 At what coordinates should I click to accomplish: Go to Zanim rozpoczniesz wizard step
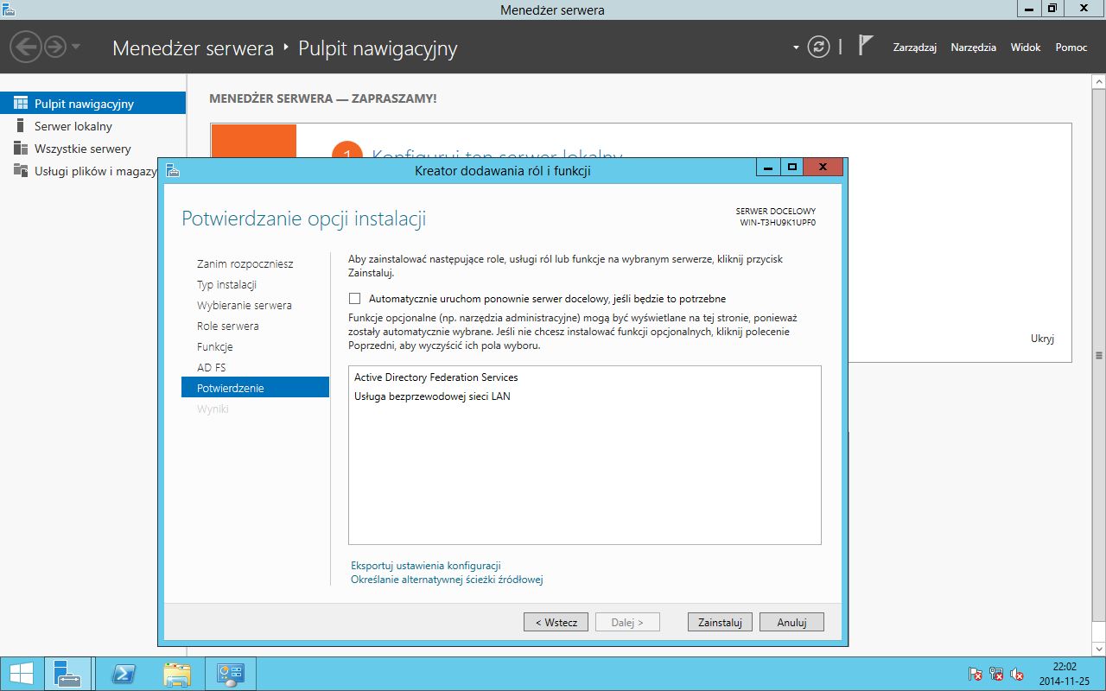click(245, 263)
